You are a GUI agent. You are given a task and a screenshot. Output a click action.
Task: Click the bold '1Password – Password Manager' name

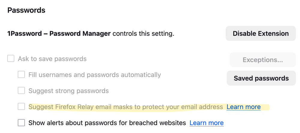tap(59, 34)
